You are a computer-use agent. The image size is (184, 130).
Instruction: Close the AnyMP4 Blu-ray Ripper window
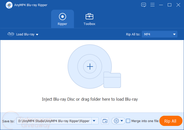pos(178,5)
